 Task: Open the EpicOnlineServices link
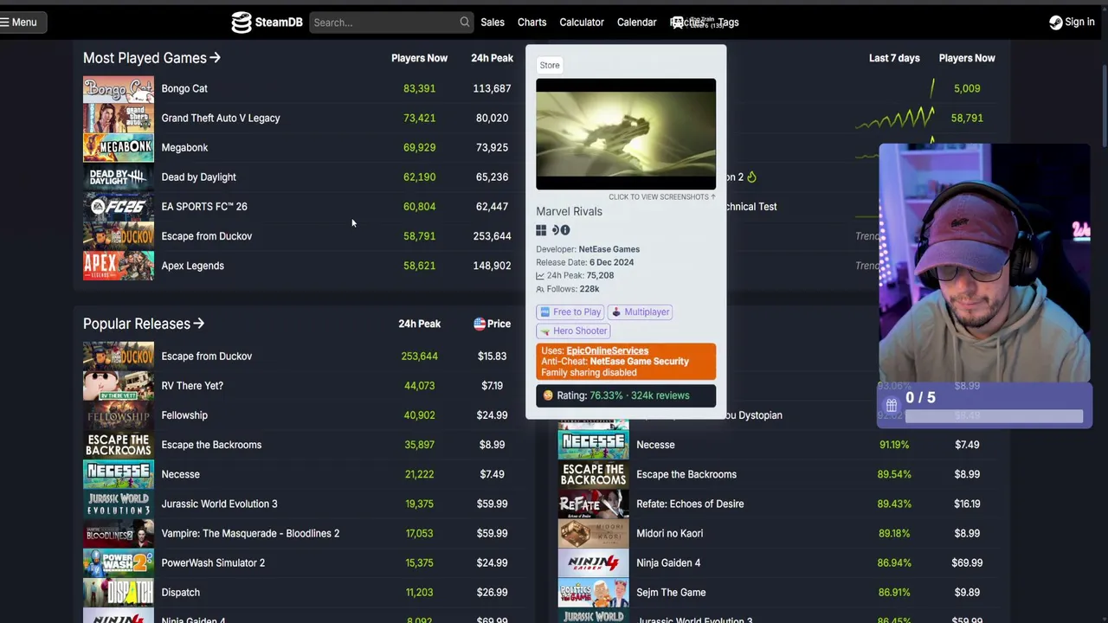[x=607, y=350]
